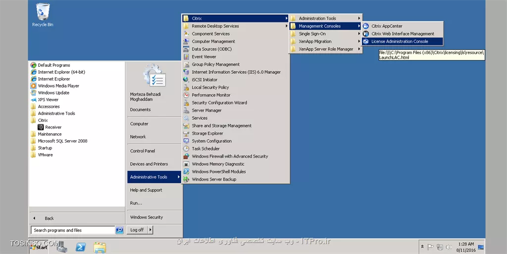This screenshot has width=507, height=254.
Task: Open the Computer link in Start menu
Action: [x=139, y=124]
